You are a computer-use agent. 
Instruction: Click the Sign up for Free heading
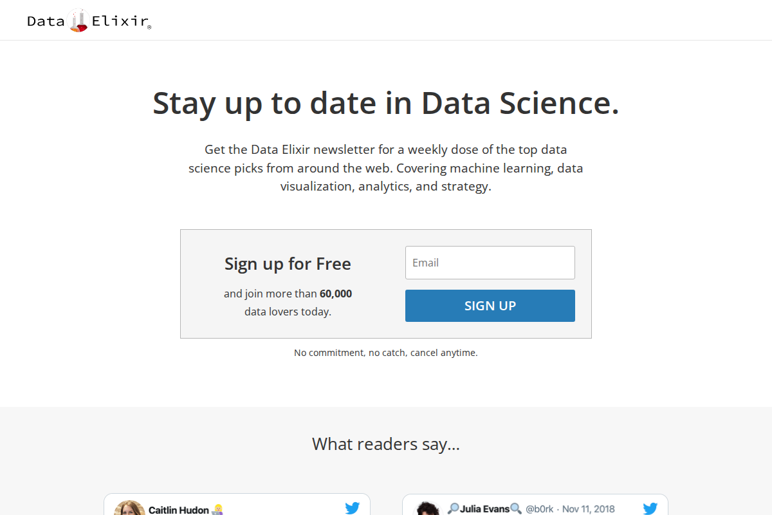coord(288,264)
